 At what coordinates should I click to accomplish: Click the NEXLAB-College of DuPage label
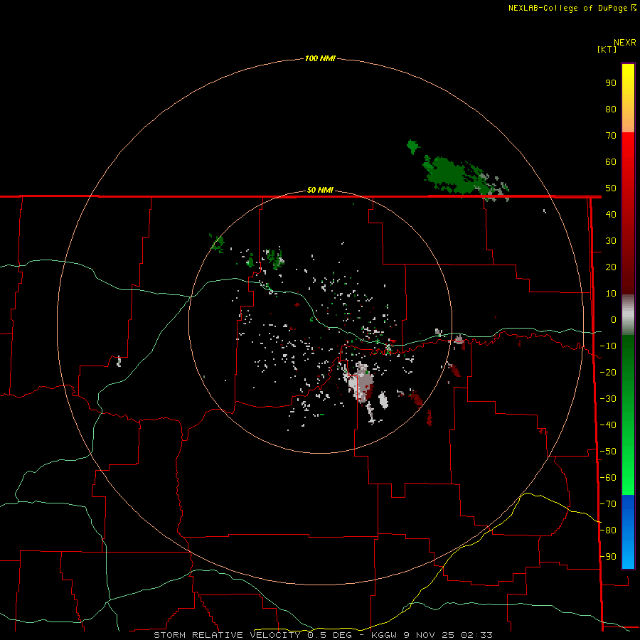pyautogui.click(x=572, y=8)
